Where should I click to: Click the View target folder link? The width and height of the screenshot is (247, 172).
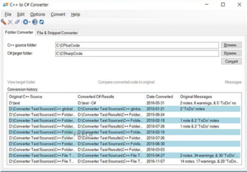pos(21,82)
